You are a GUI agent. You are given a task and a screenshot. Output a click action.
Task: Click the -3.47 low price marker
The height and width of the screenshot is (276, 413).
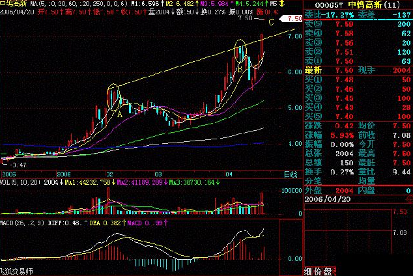tap(18, 165)
